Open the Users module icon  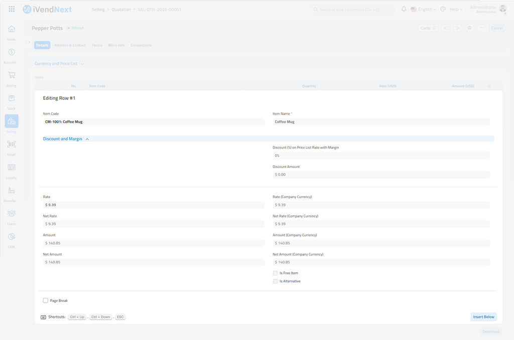click(x=11, y=214)
